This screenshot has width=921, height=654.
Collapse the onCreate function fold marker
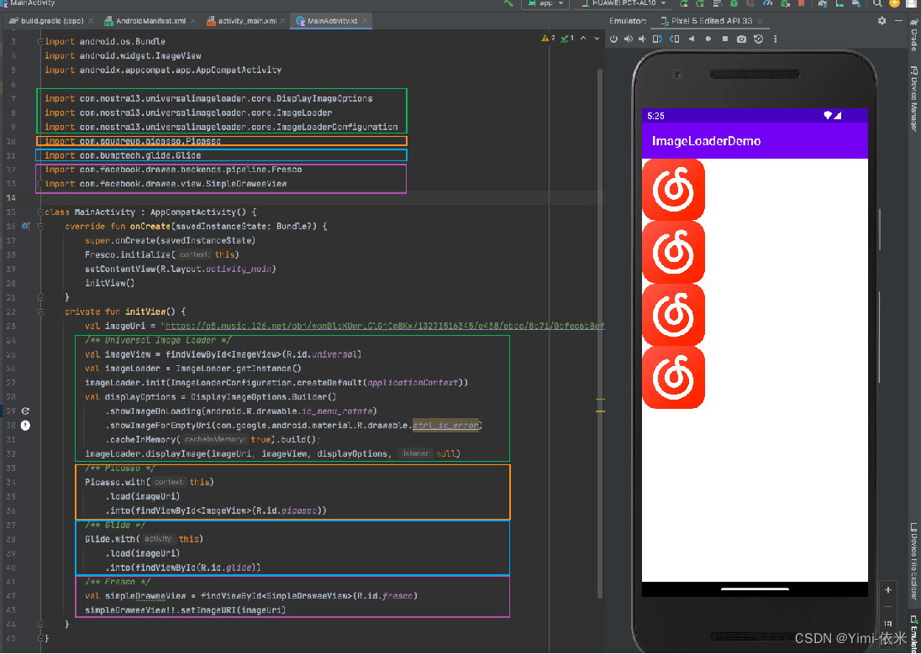(40, 226)
